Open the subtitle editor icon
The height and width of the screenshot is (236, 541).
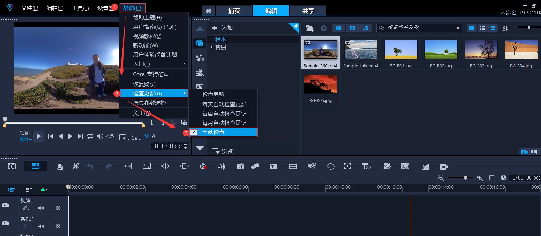coord(273,166)
